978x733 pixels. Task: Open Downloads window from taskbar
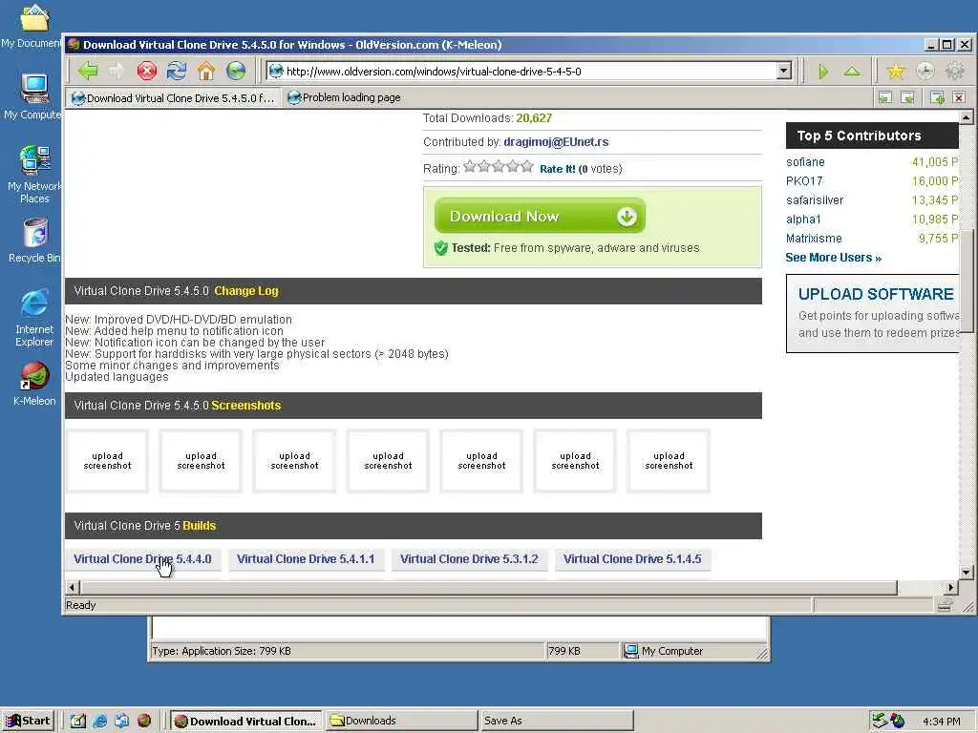[x=400, y=722]
